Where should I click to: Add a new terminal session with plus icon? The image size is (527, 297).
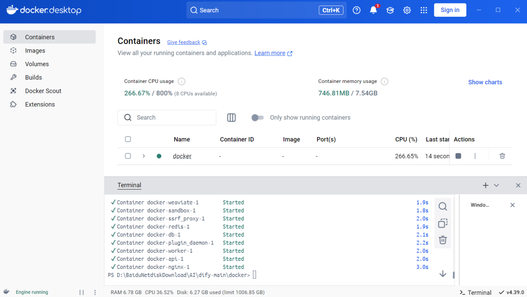tap(485, 185)
